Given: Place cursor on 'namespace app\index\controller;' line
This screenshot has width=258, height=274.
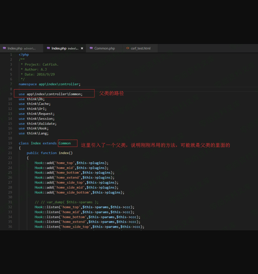Looking at the screenshot, I should coord(49,84).
